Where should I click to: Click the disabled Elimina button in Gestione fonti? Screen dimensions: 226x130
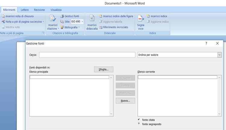point(125,86)
